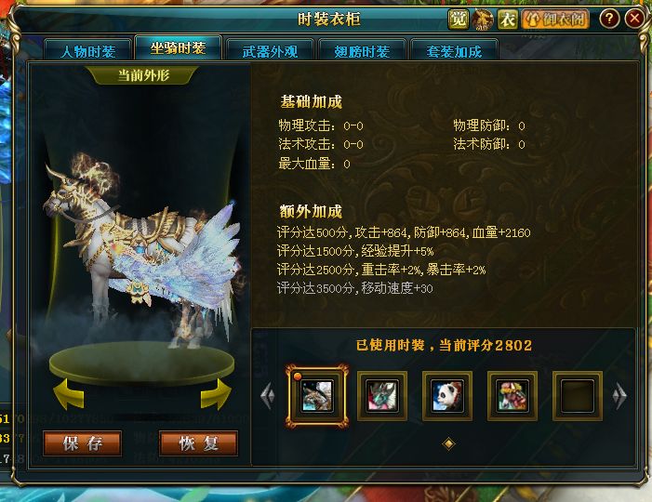Select the 坐骑时装 tab
Screen dimensions: 652x502
click(178, 48)
